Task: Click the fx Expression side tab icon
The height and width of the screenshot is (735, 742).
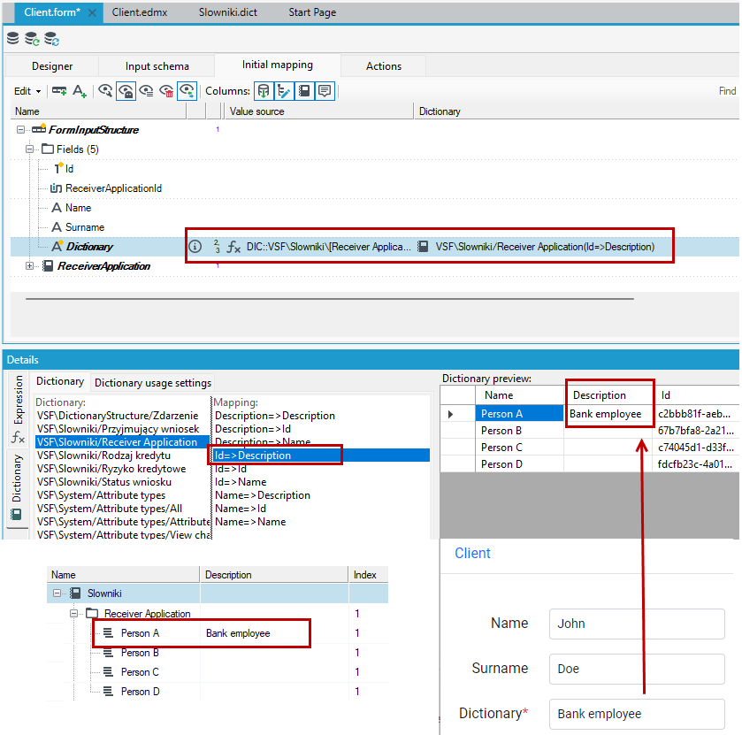Action: (x=18, y=437)
